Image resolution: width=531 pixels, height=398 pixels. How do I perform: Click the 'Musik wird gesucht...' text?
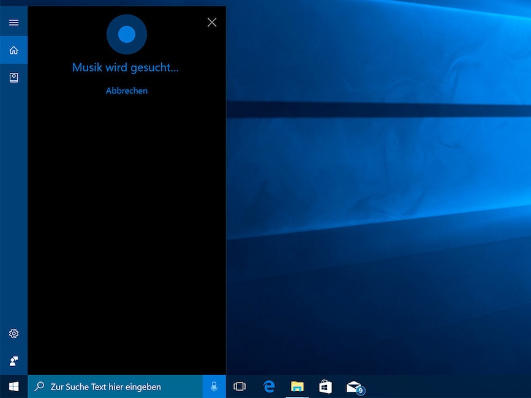126,67
